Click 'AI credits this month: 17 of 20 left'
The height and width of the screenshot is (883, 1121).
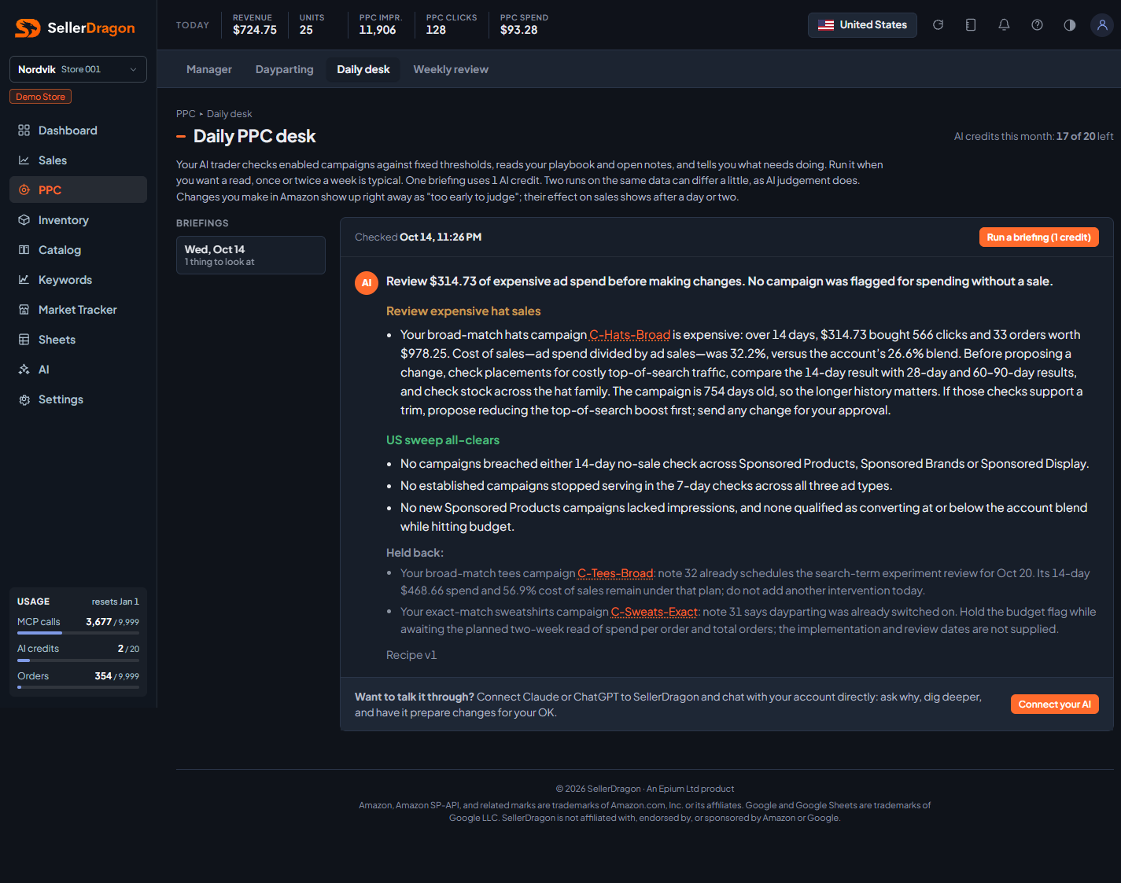pyautogui.click(x=1034, y=136)
